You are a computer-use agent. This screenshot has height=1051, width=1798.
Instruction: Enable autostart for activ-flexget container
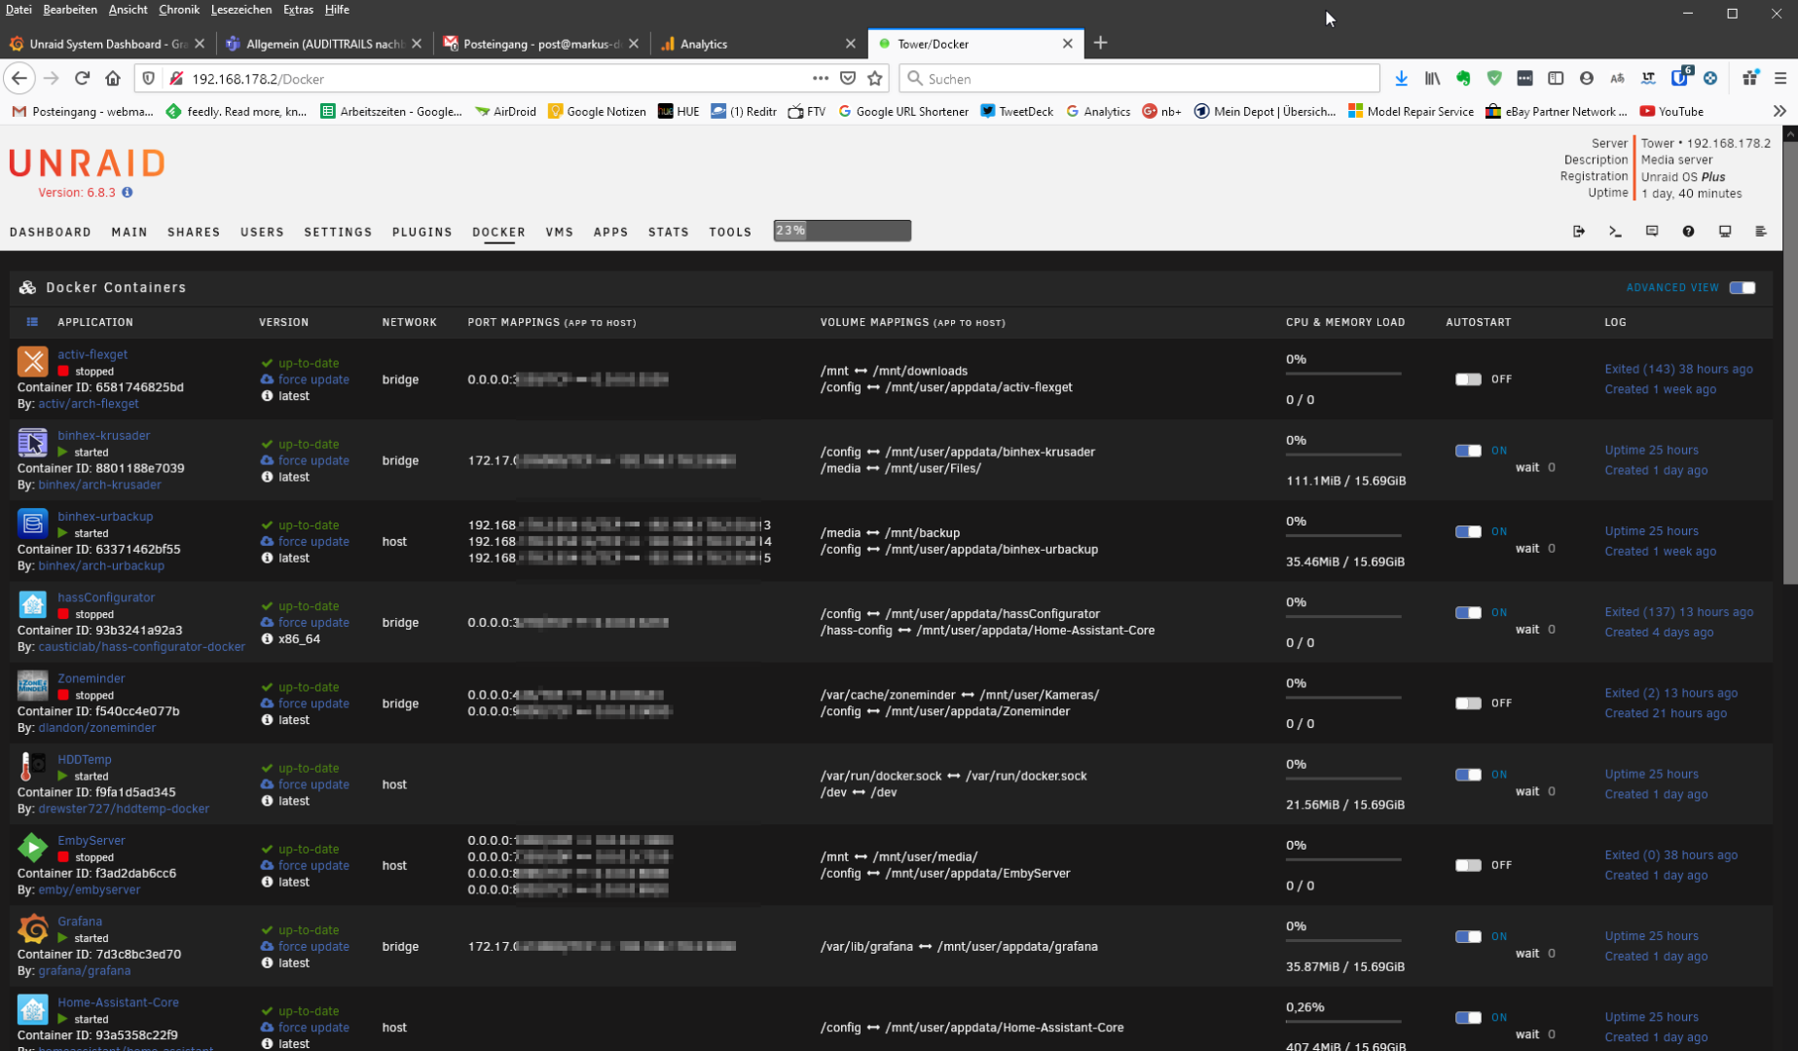point(1469,380)
